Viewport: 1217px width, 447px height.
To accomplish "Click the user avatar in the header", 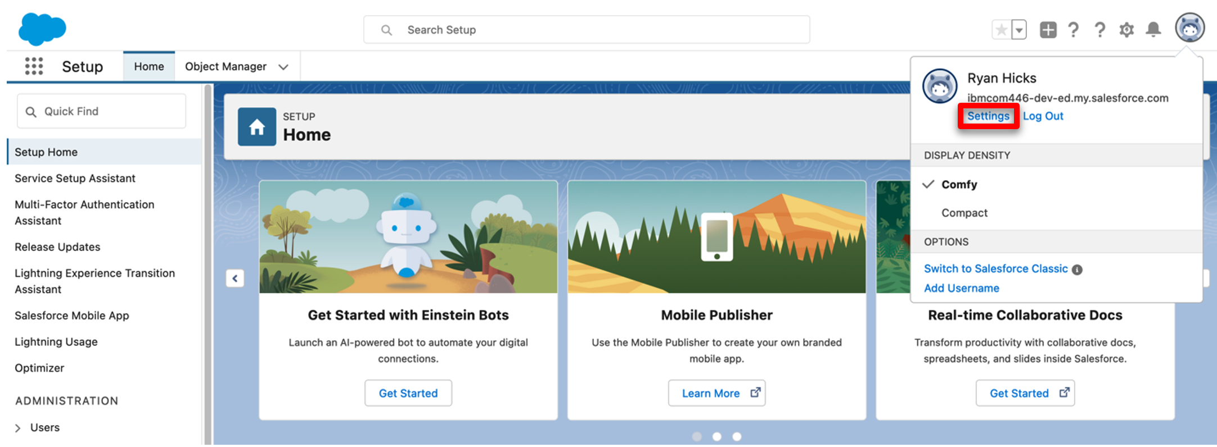I will [1189, 28].
